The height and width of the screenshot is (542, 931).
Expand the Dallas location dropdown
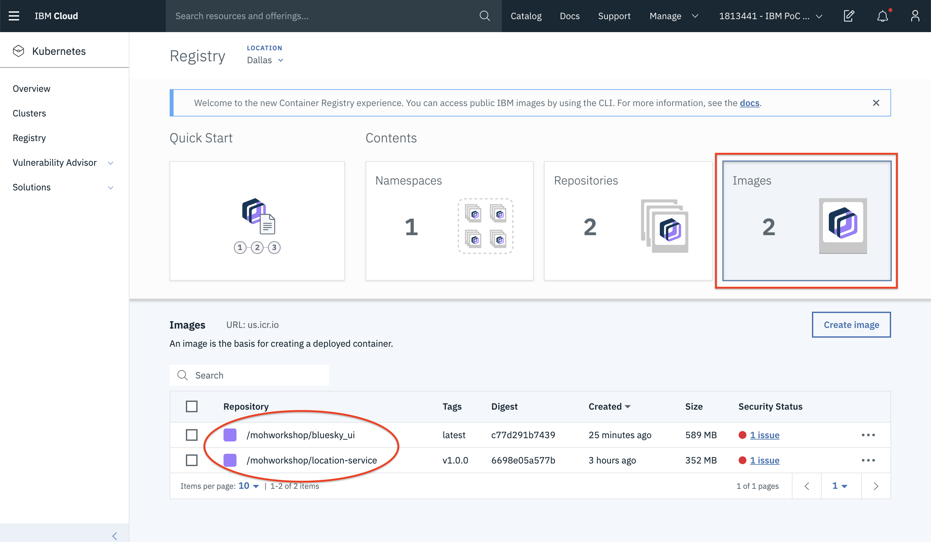point(265,60)
